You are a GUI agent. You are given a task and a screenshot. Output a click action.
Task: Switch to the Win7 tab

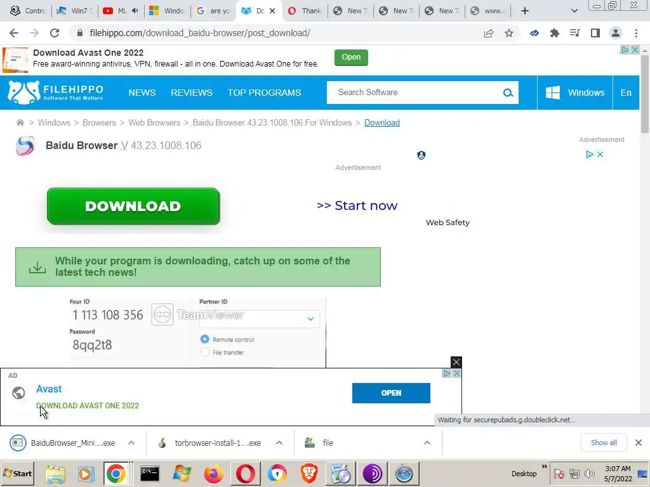pyautogui.click(x=75, y=11)
